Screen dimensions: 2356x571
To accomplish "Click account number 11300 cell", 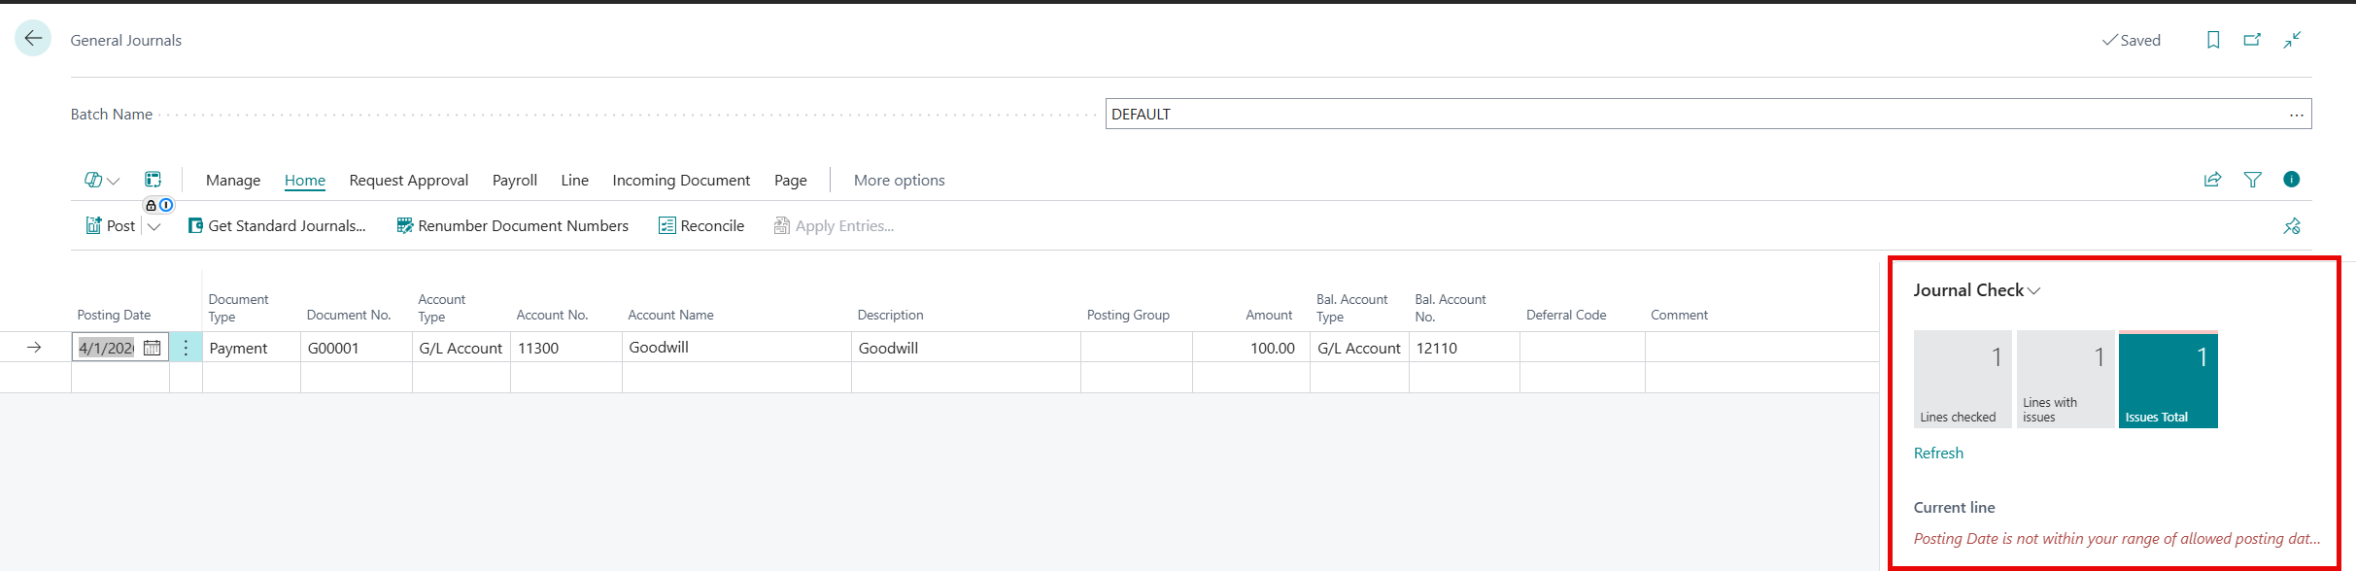I will [x=566, y=348].
